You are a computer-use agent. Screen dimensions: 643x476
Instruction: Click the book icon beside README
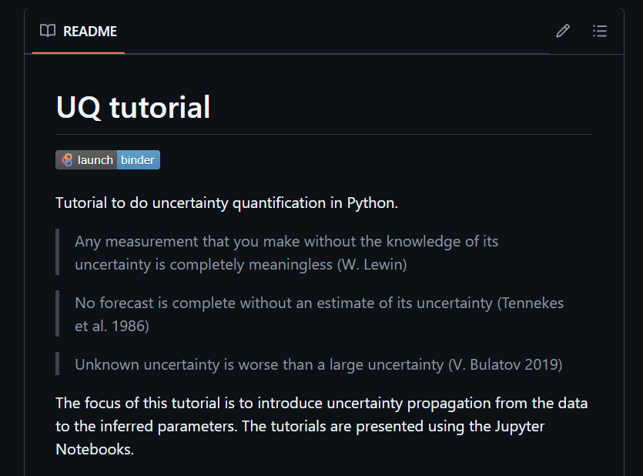click(48, 32)
